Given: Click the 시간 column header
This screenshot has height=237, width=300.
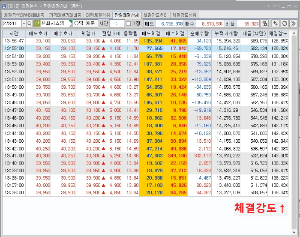Looking at the screenshot, I should (x=14, y=33).
